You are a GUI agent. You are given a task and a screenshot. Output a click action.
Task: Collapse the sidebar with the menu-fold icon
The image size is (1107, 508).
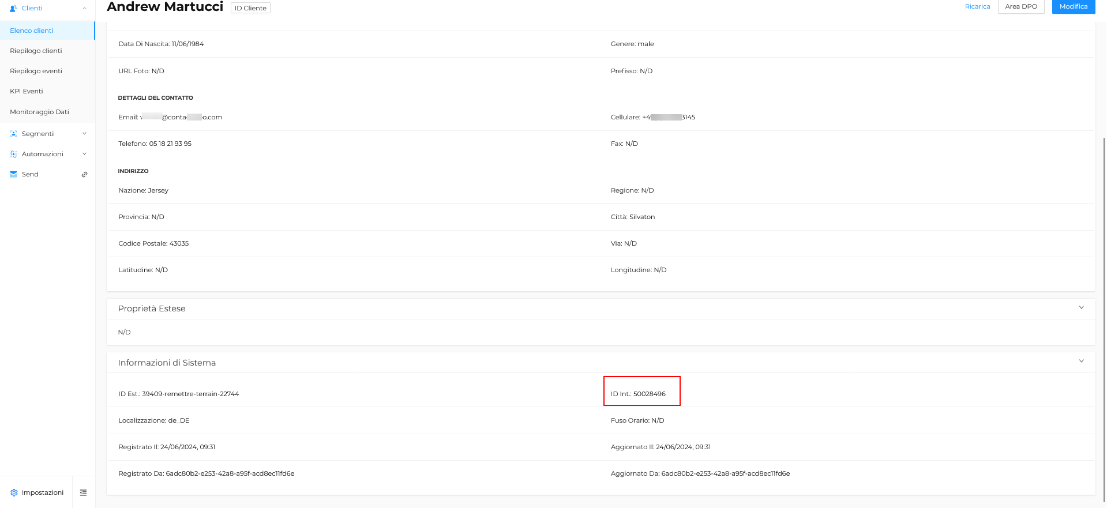(83, 492)
